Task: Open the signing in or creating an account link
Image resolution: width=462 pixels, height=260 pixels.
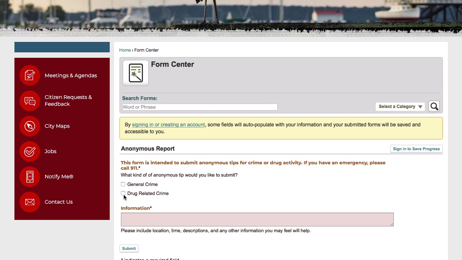Action: click(x=169, y=125)
